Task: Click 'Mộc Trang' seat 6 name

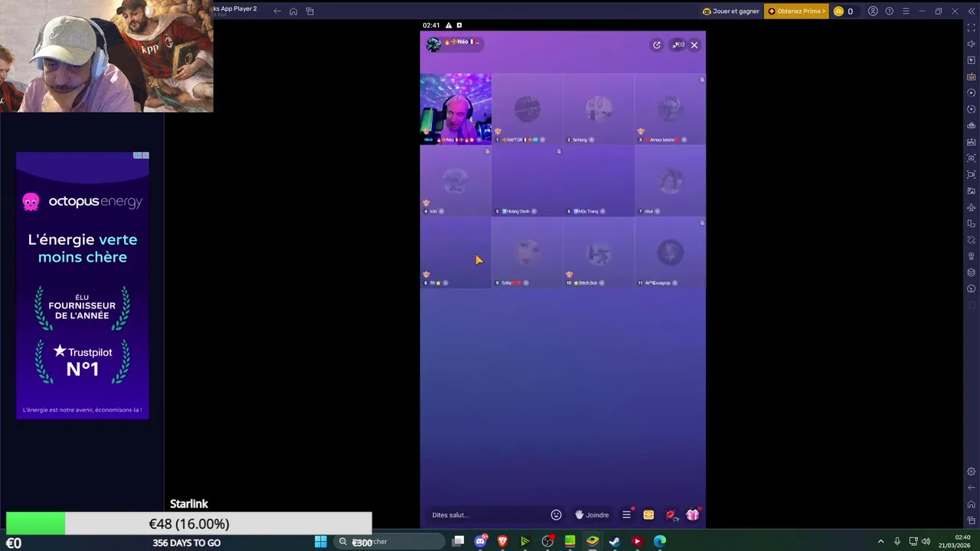Action: click(x=587, y=211)
